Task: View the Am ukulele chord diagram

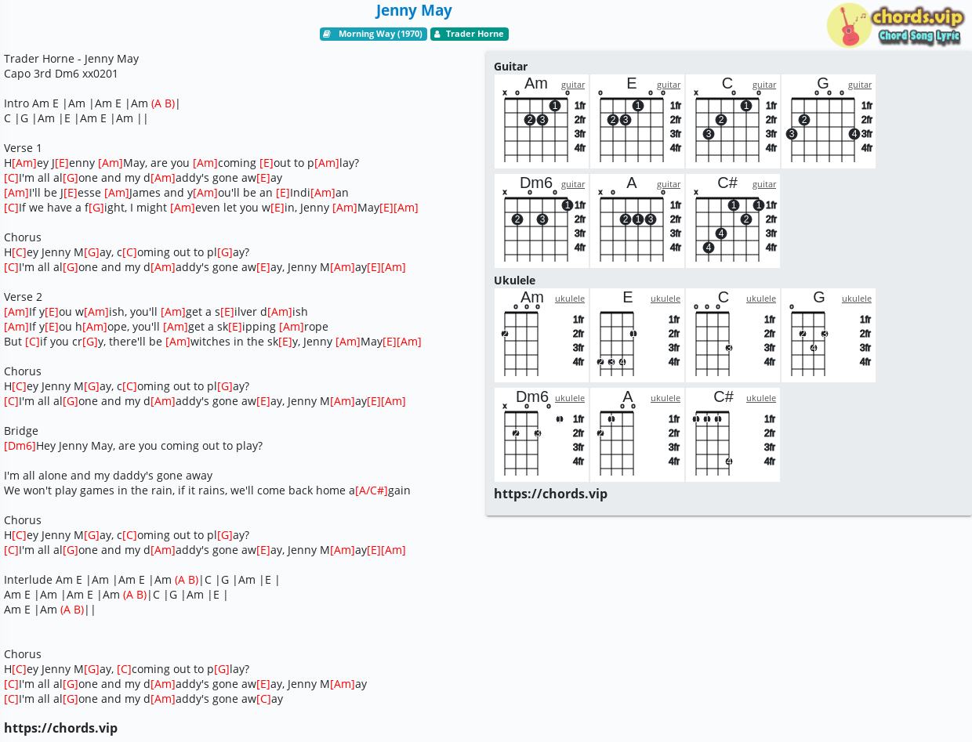Action: 542,335
